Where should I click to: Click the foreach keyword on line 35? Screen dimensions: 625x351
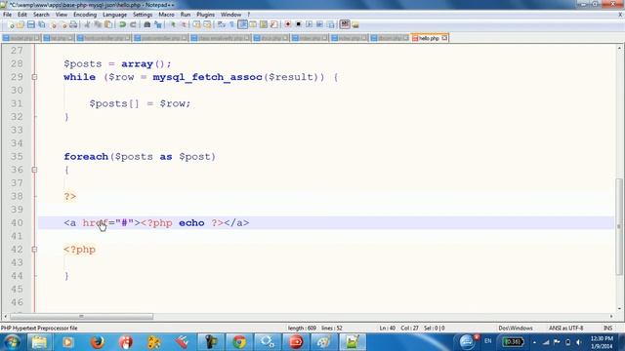pyautogui.click(x=86, y=156)
